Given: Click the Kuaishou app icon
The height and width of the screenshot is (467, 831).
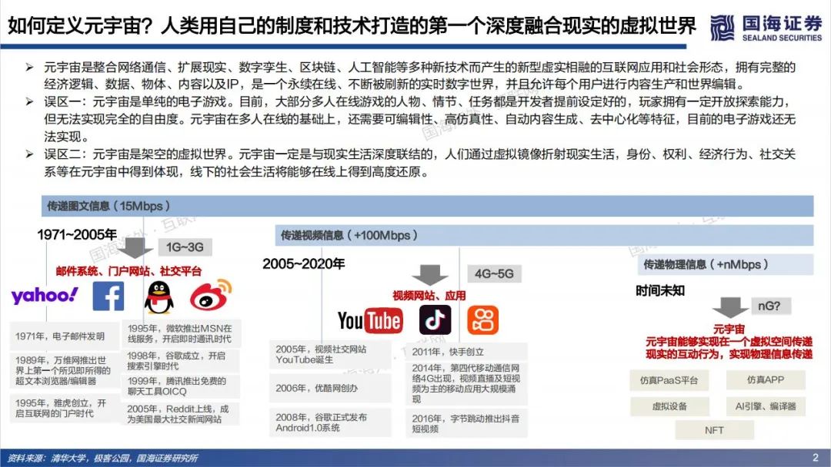Looking at the screenshot, I should click(483, 318).
